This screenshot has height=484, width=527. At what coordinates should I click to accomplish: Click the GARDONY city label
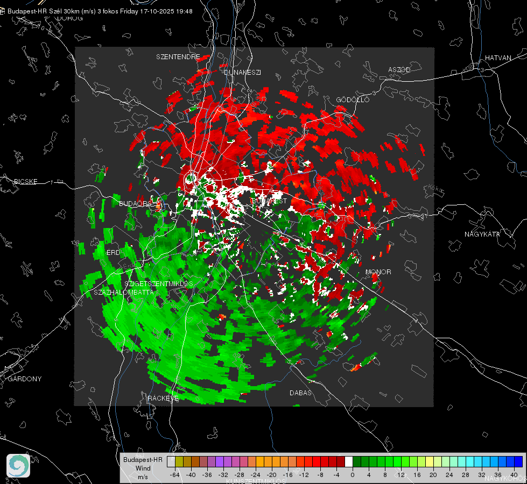(x=25, y=379)
